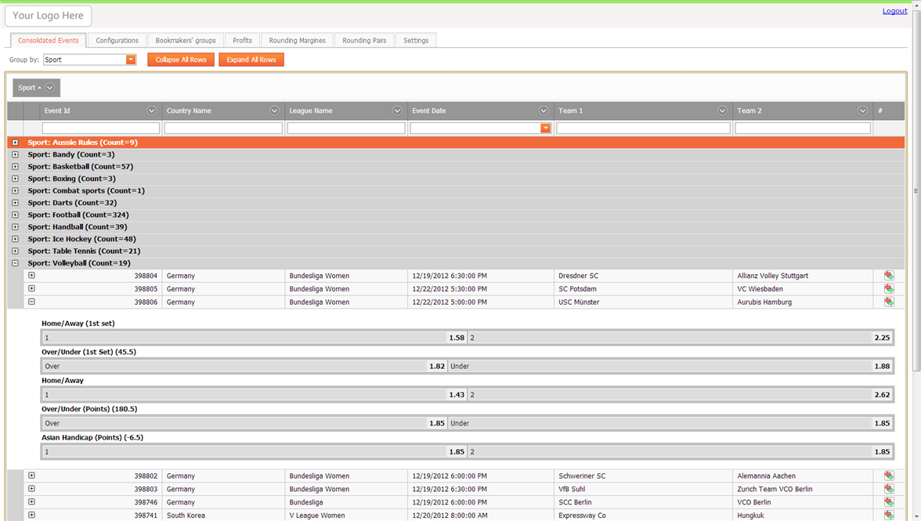Expand the Sport: Football group
Viewport: 921px width, 521px height.
coord(15,214)
